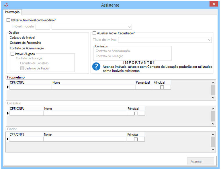
Task: Tick the Principal checkbox in Locatário grid
Action: 136,113
